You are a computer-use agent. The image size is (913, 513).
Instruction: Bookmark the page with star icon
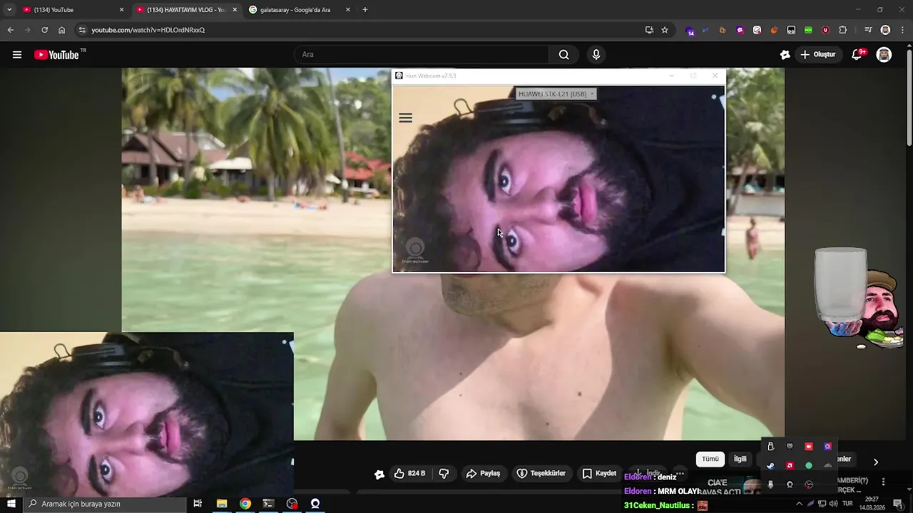665,30
